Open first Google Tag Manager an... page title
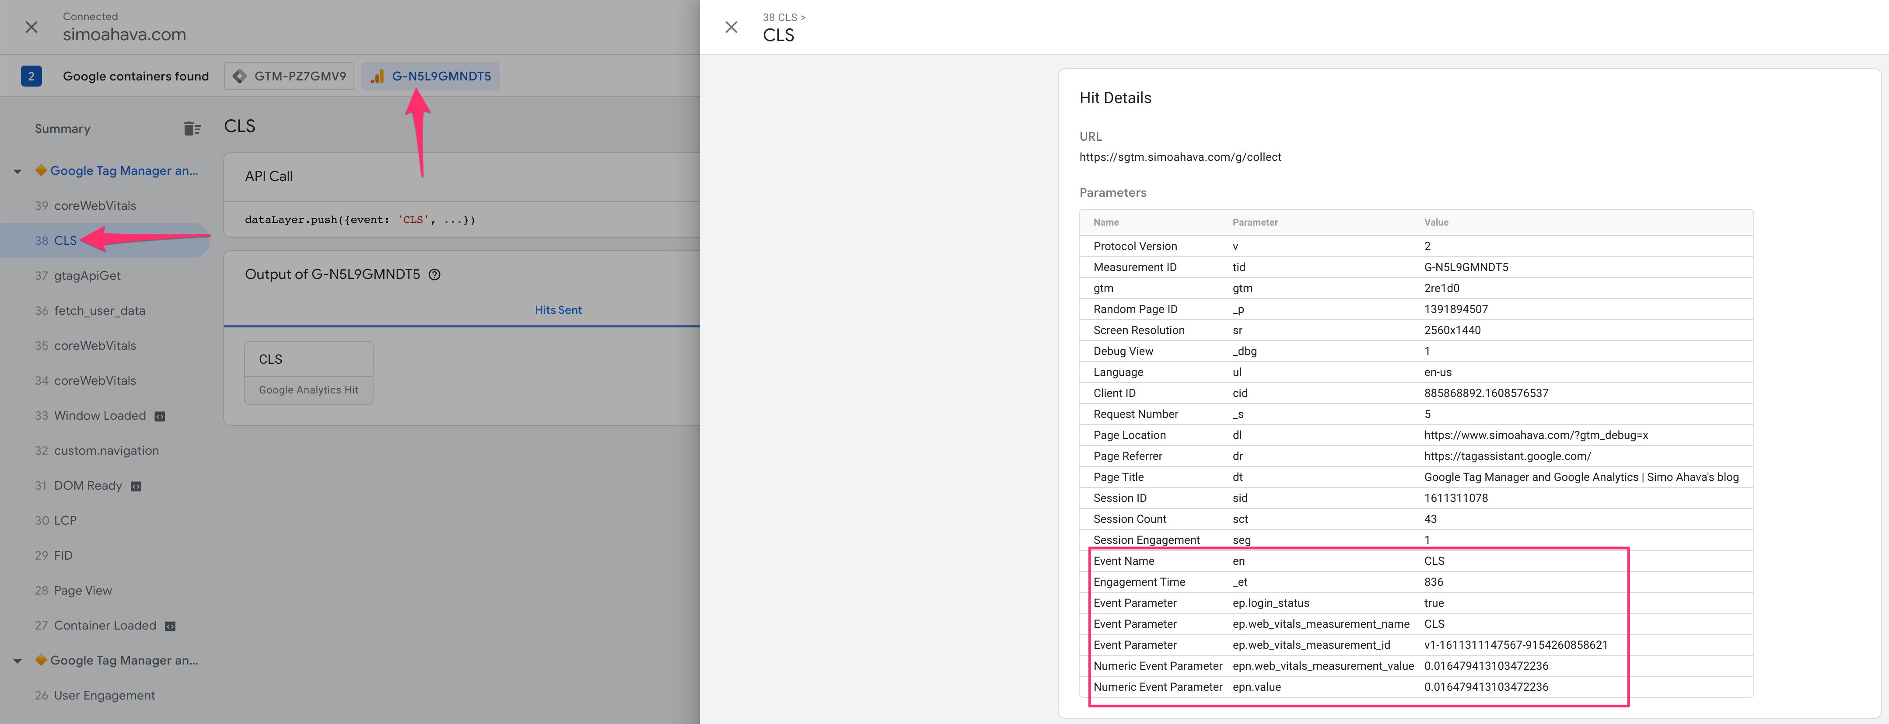 click(124, 171)
